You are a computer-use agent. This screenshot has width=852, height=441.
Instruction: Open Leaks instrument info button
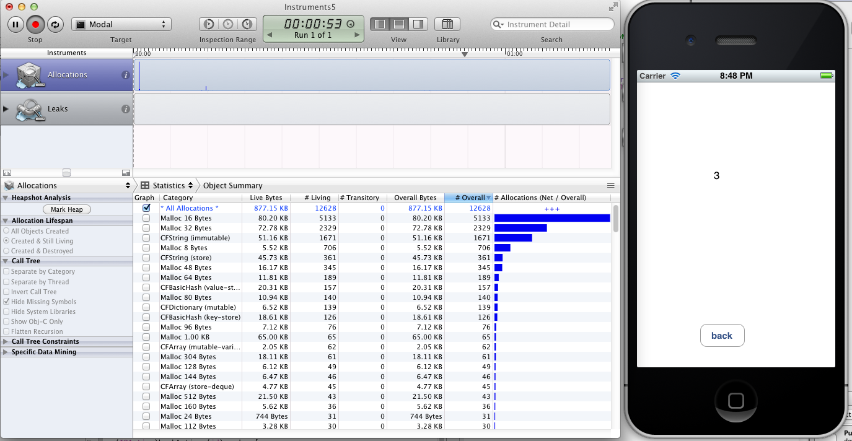pyautogui.click(x=126, y=109)
